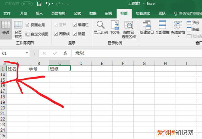This screenshot has width=202, height=139.
Task: Click the Tell Me lightbulb search box
Action: click(188, 13)
